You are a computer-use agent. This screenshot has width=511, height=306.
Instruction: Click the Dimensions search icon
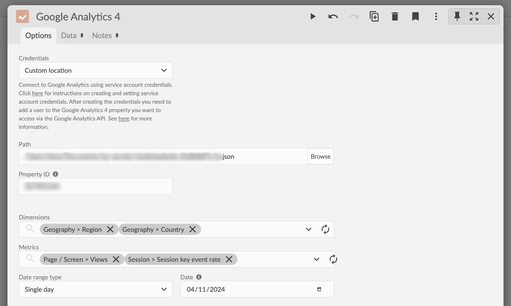coord(30,229)
